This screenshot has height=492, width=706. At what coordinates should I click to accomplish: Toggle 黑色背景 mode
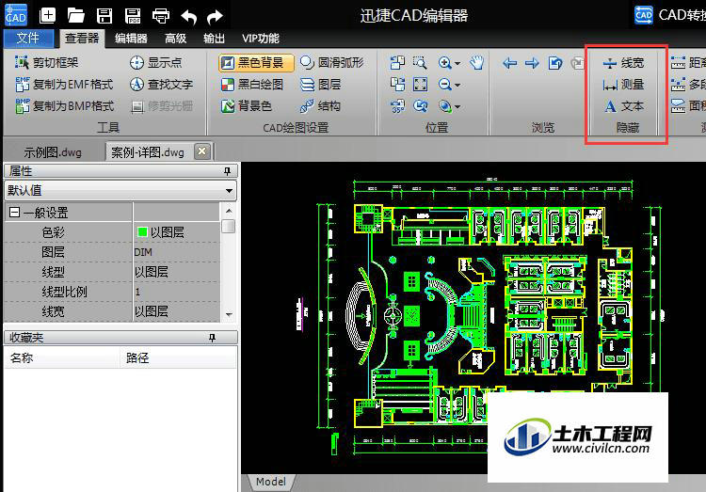256,63
